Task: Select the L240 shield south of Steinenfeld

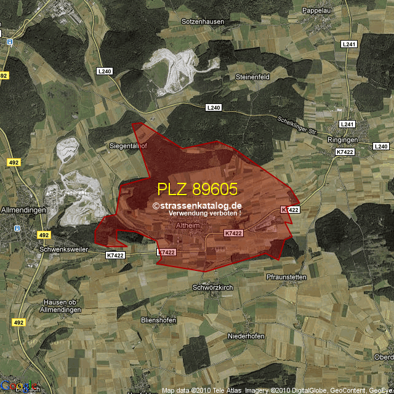Action: tap(213, 108)
